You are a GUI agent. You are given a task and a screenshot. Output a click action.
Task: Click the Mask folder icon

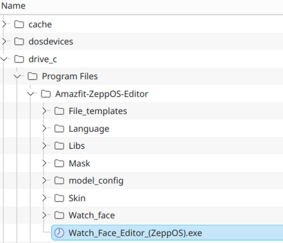(x=59, y=163)
